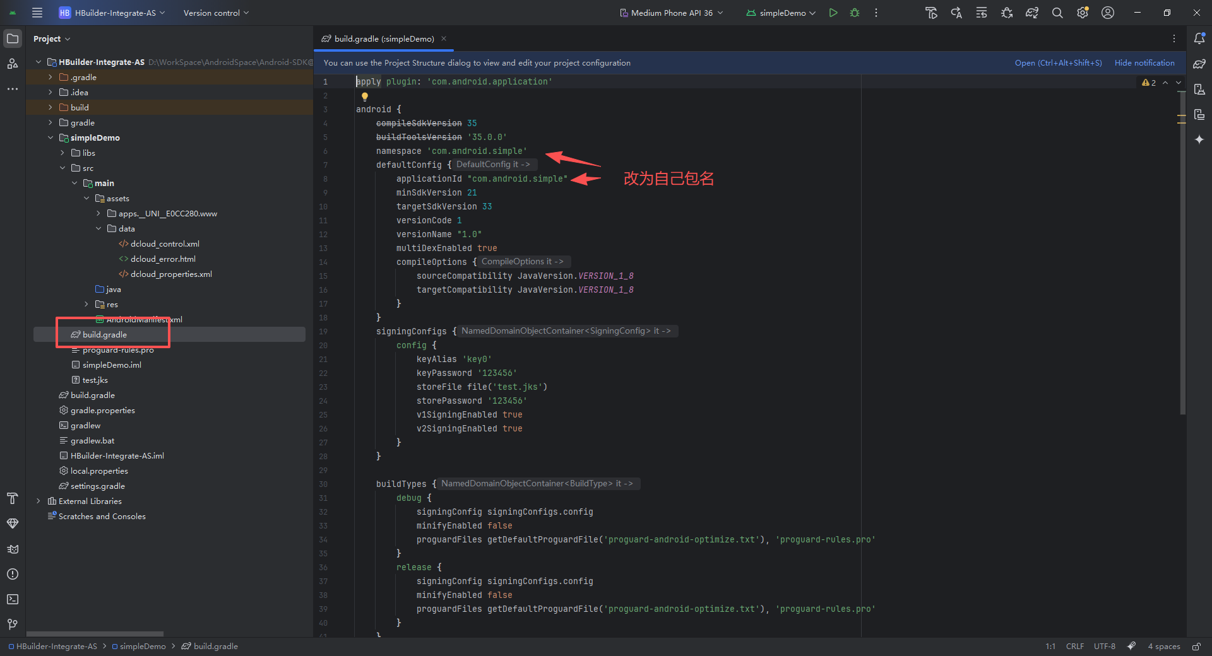Expand the libs folder
Screen dimensions: 1212x656
tap(62, 153)
